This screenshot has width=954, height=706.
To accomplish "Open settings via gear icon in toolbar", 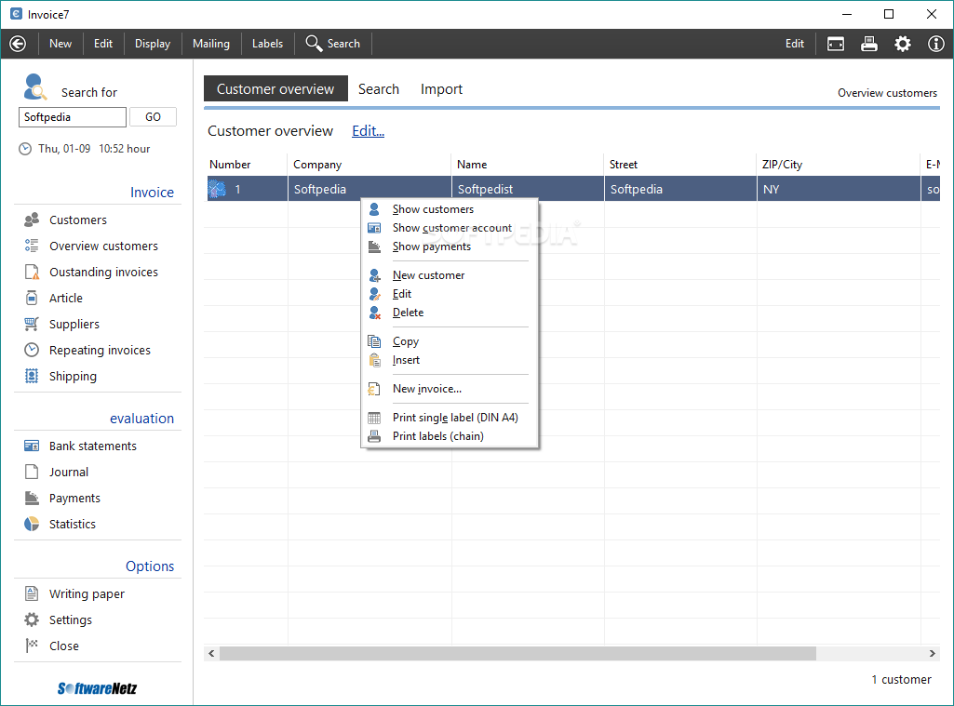I will (902, 44).
